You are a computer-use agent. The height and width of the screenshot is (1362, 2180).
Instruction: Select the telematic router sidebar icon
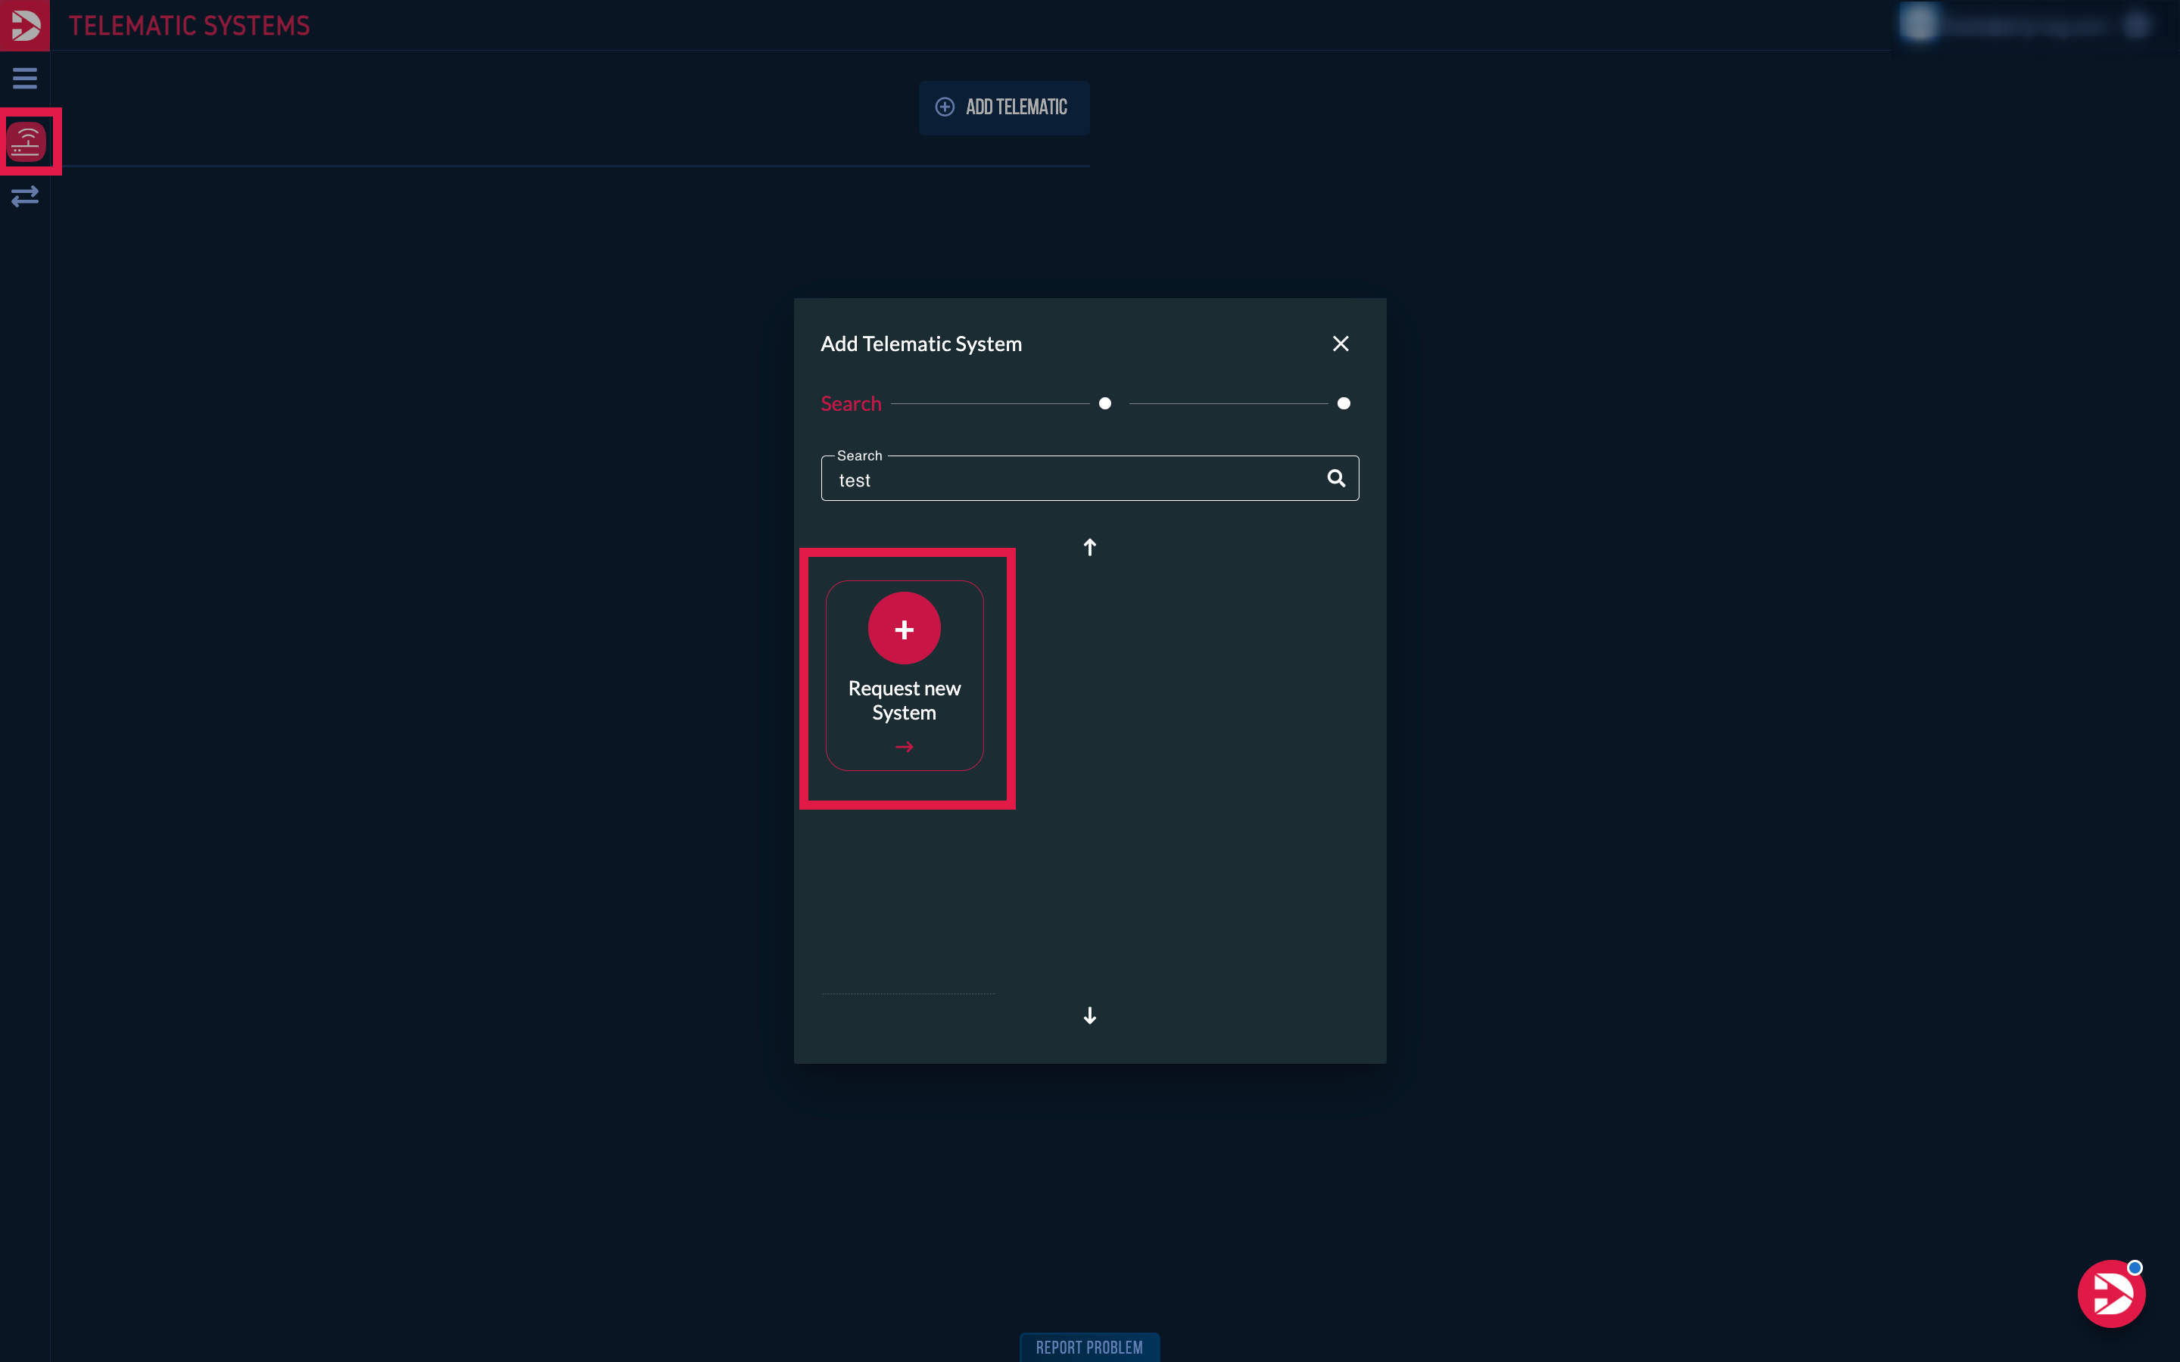[x=26, y=142]
